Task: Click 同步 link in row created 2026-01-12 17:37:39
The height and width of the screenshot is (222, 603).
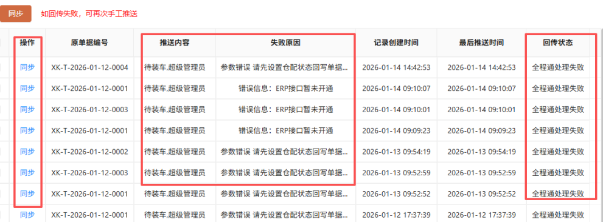Action: pos(27,215)
